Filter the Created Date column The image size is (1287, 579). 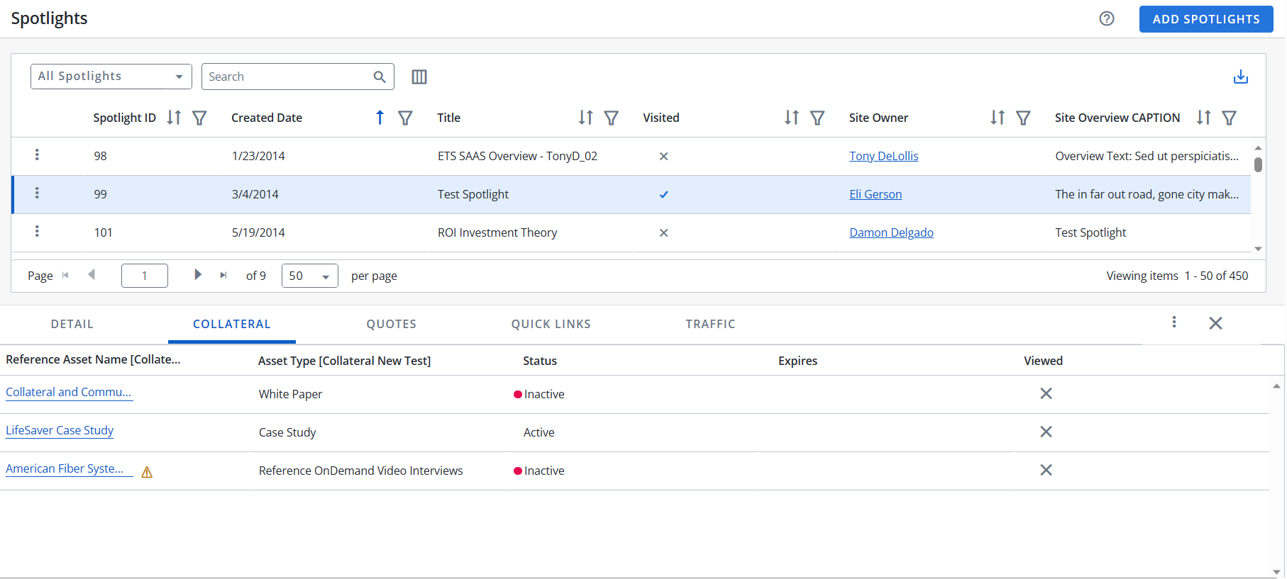405,118
